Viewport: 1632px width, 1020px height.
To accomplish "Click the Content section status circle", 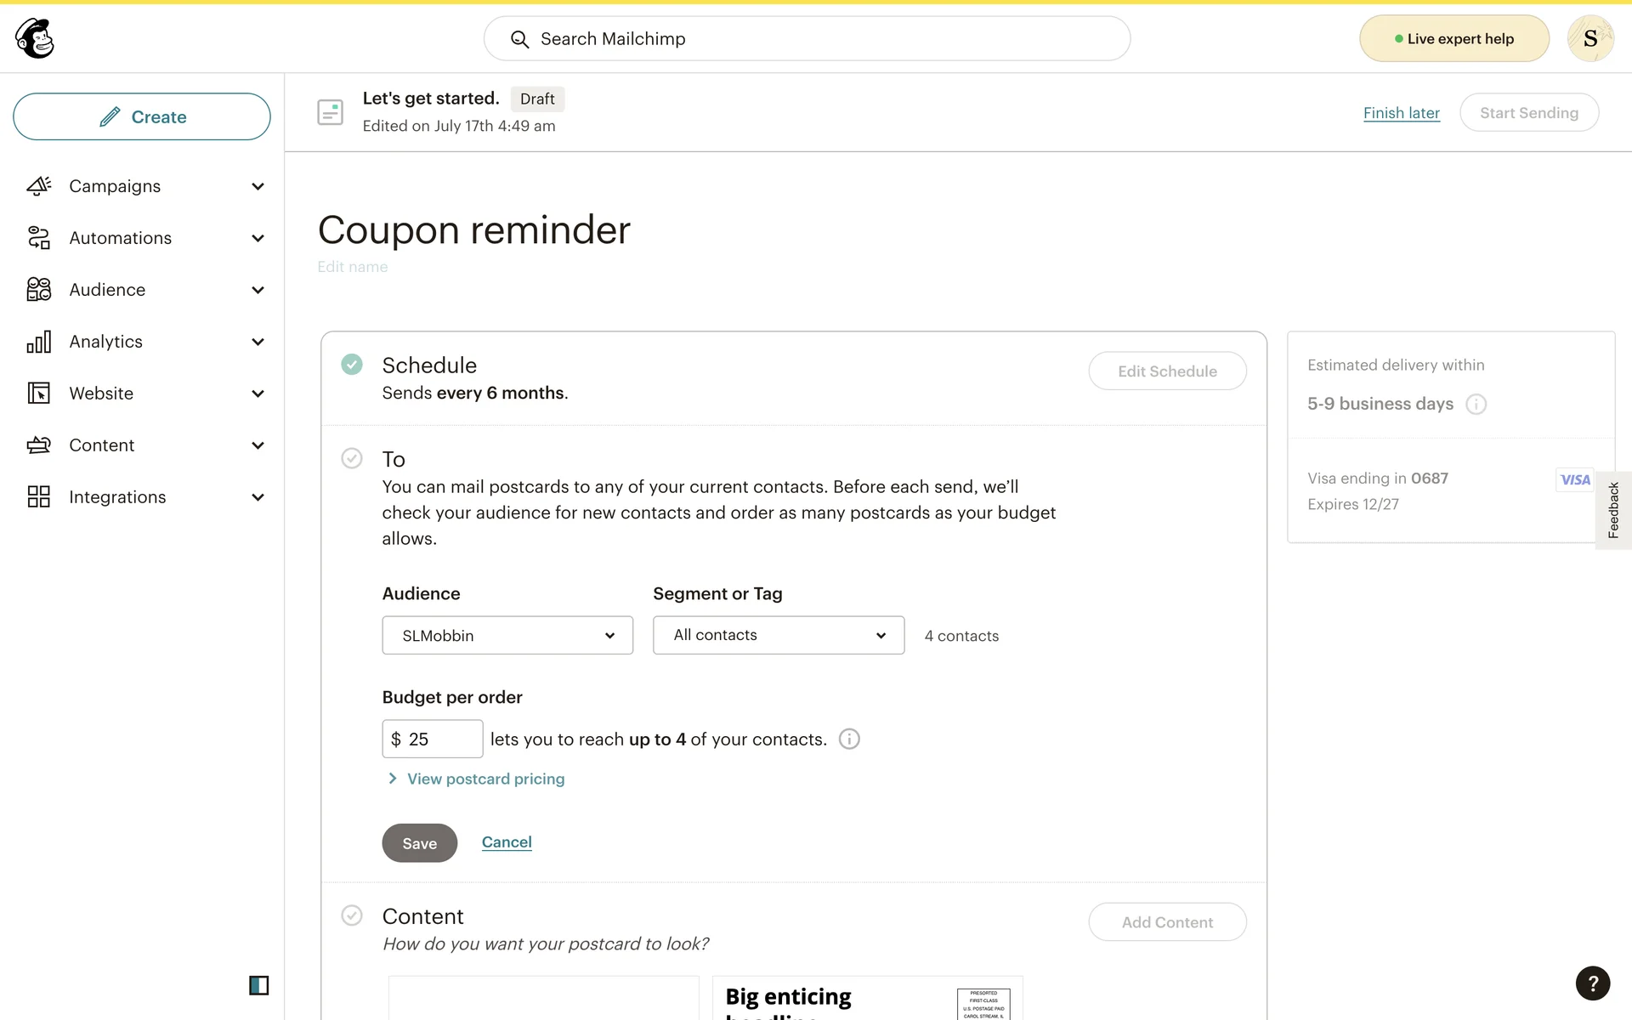I will click(352, 915).
